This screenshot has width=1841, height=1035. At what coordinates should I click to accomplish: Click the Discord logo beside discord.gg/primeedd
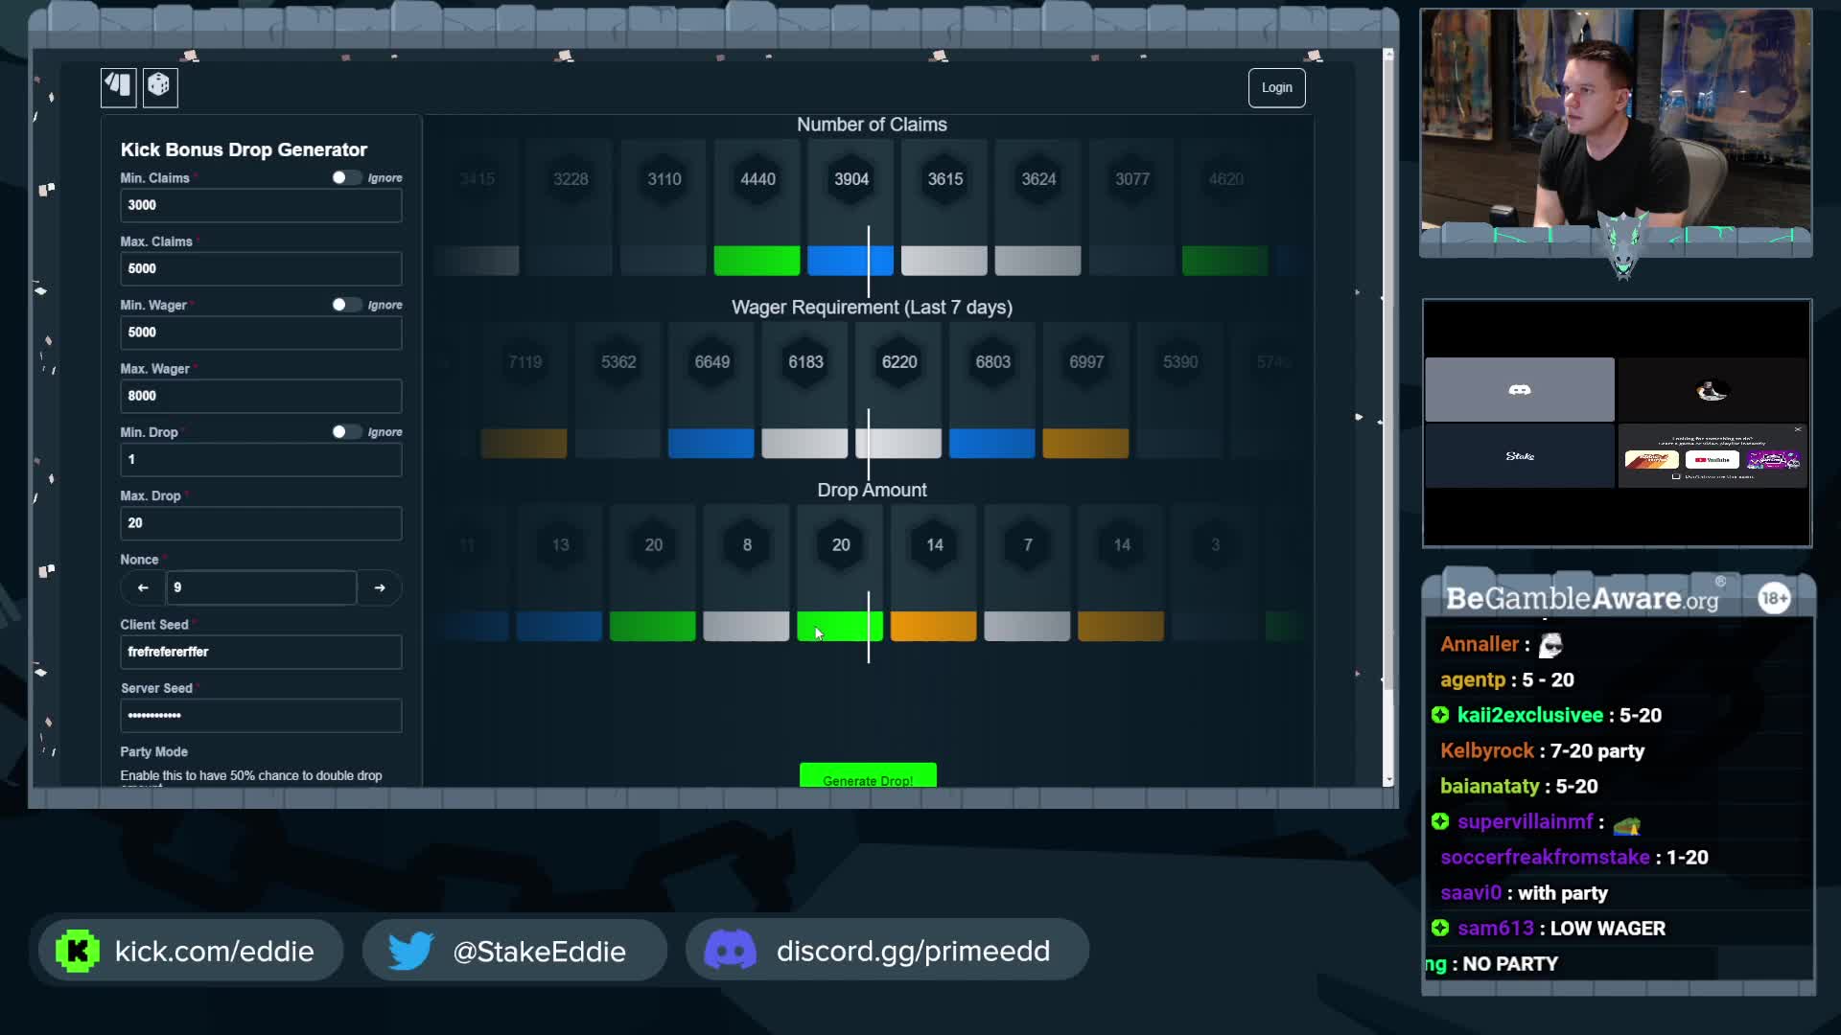pos(730,951)
